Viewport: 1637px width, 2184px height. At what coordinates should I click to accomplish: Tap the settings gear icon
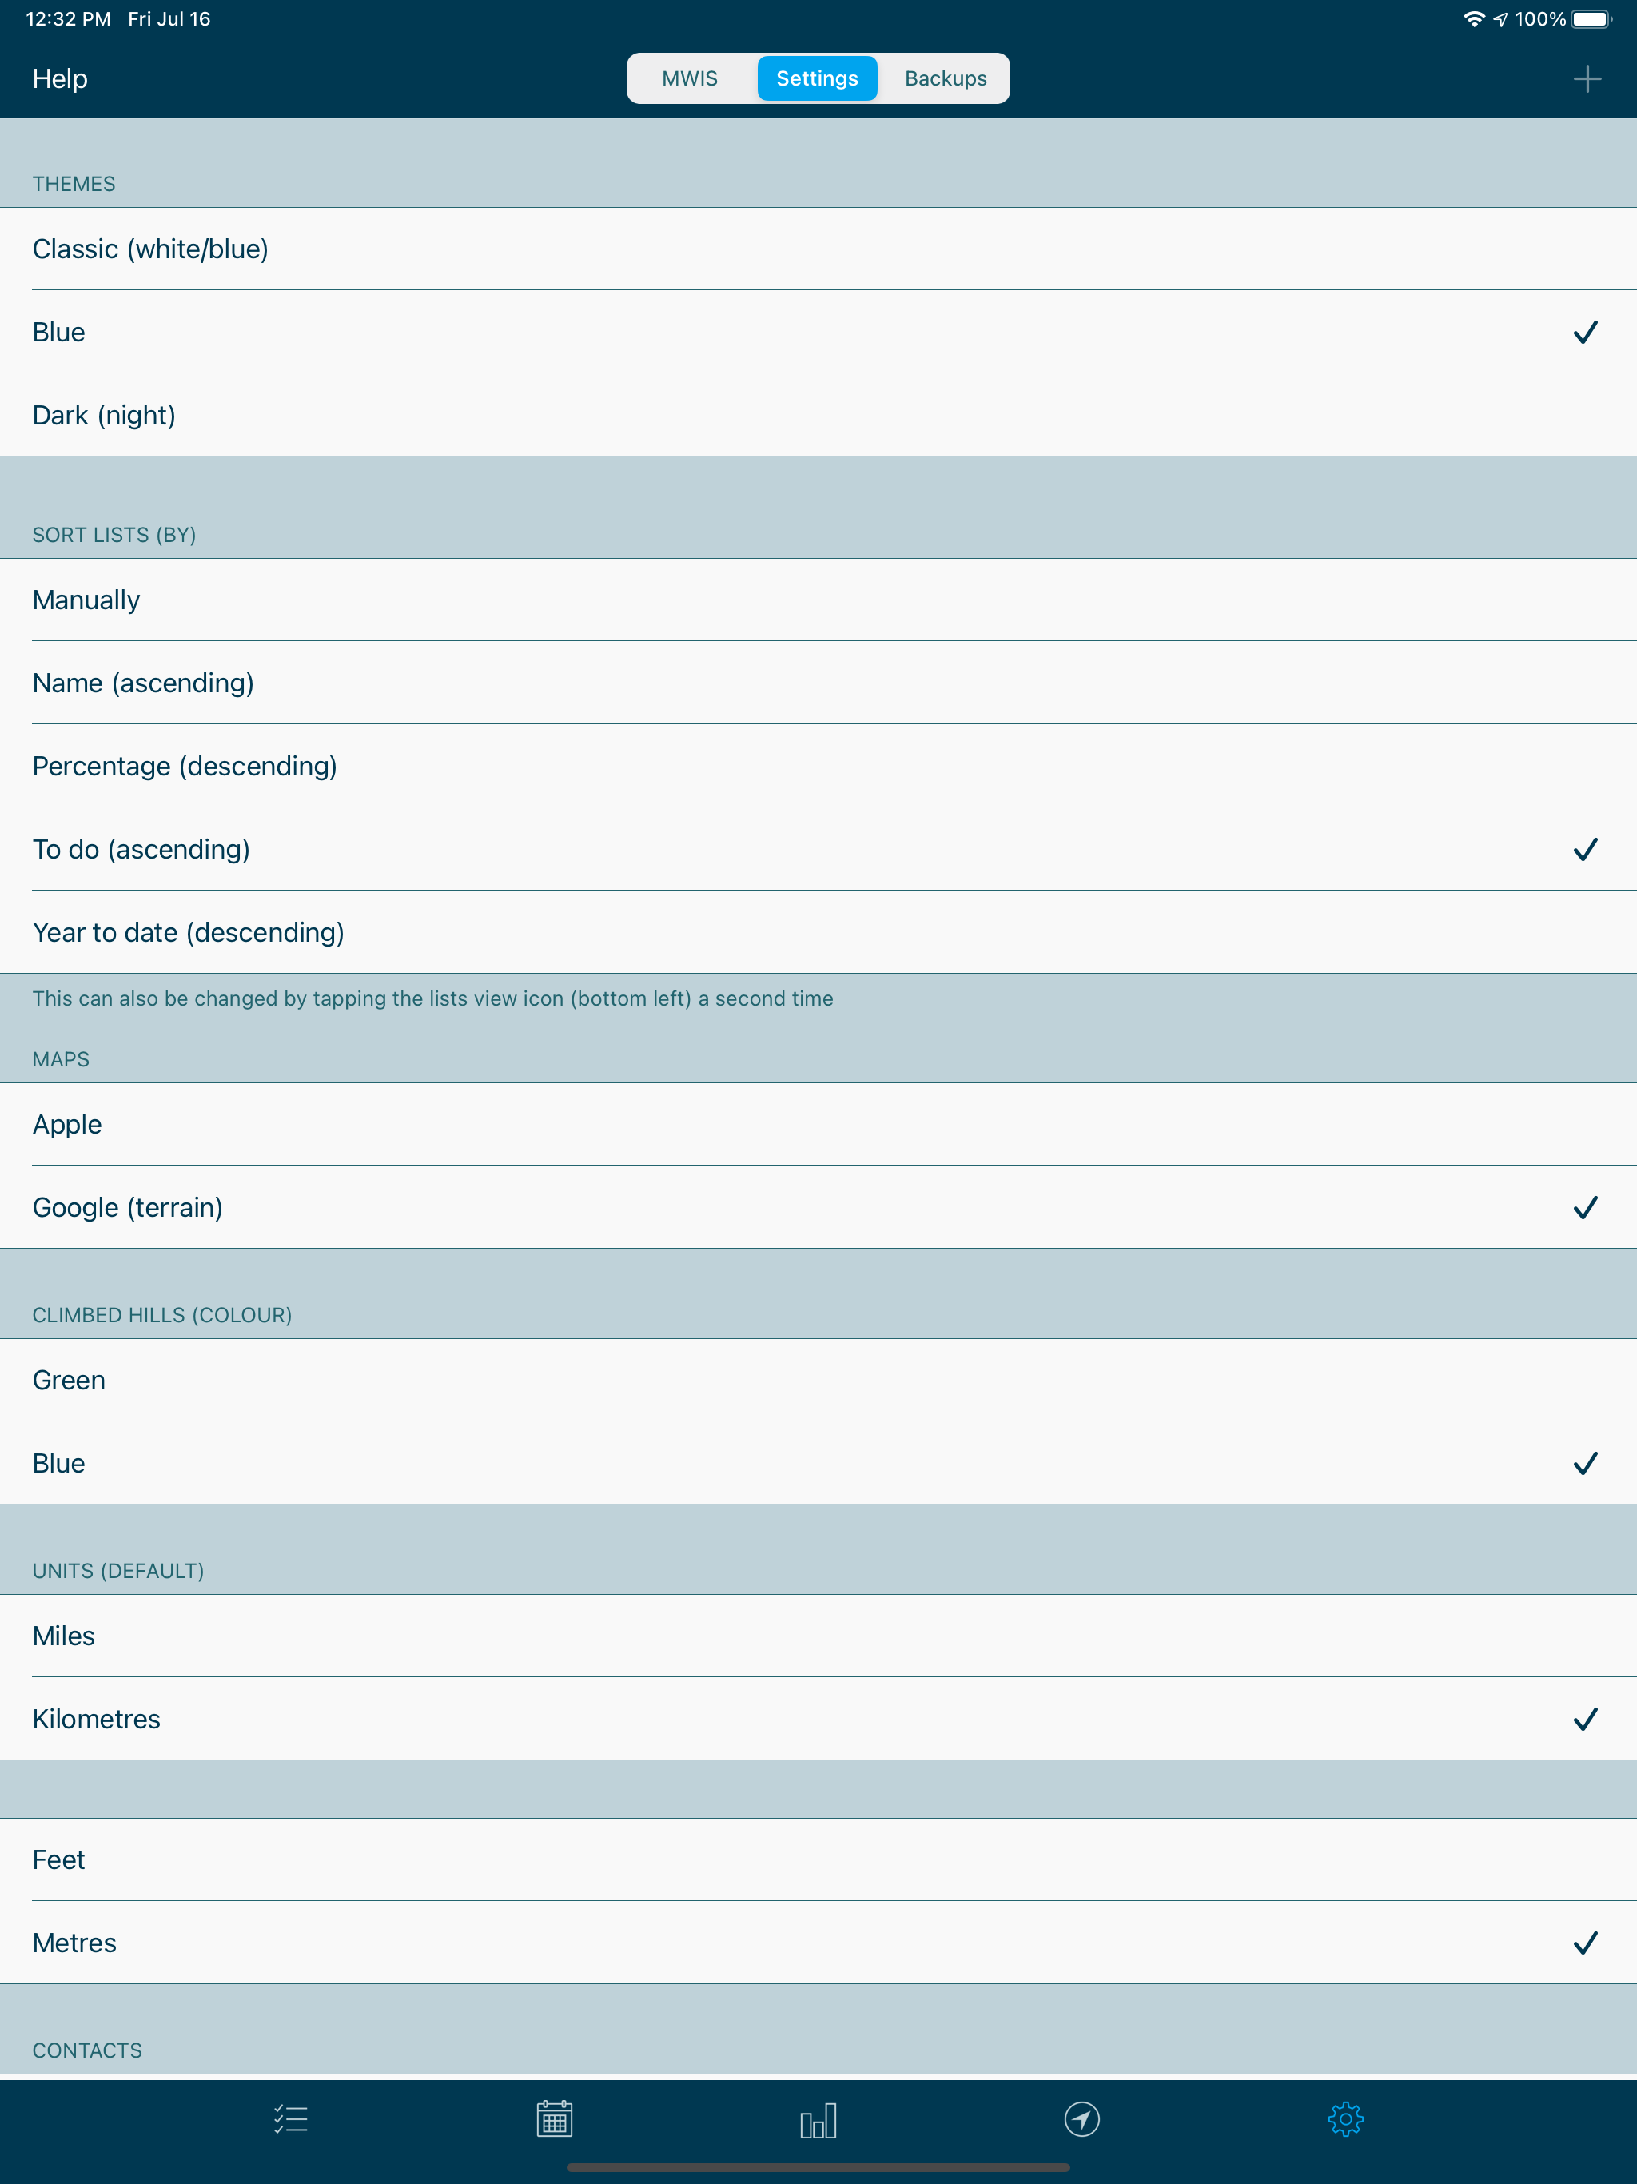(1344, 2118)
